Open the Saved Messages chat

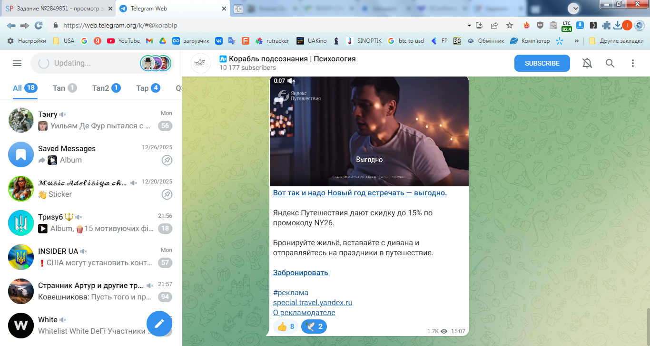click(x=91, y=154)
